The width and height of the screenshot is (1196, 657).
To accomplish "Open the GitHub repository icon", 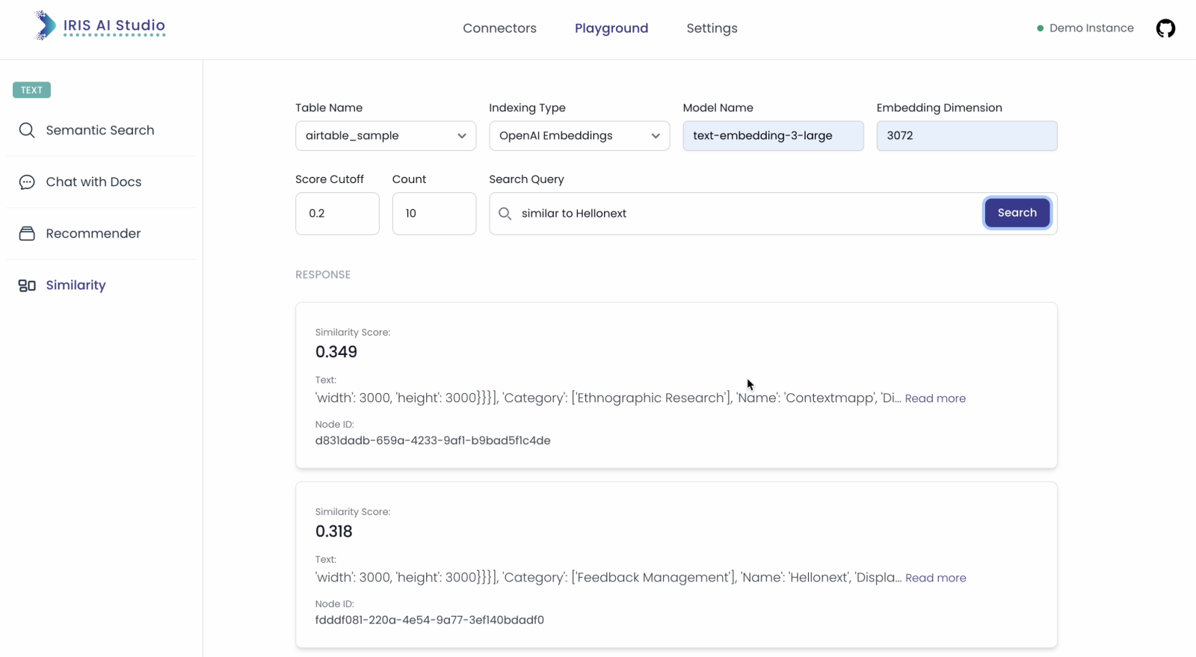I will (1165, 28).
